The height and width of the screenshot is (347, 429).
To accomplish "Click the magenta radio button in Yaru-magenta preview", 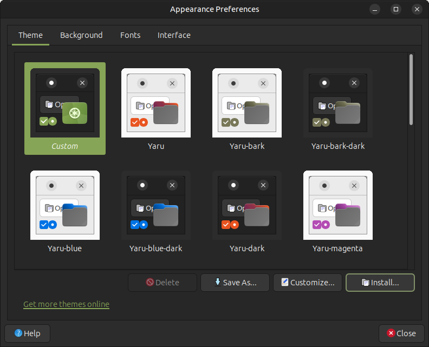I will pos(326,225).
